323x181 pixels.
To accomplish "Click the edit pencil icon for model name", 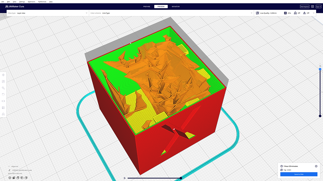I will pyautogui.click(x=9, y=170).
